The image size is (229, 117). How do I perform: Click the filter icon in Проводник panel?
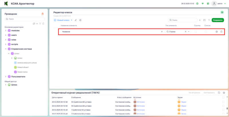(40, 24)
